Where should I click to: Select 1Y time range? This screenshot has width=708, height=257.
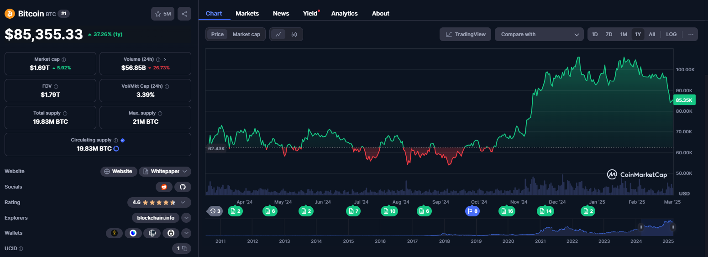638,34
